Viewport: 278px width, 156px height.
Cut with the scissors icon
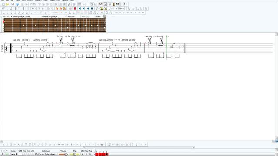pyautogui.click(x=69, y=4)
